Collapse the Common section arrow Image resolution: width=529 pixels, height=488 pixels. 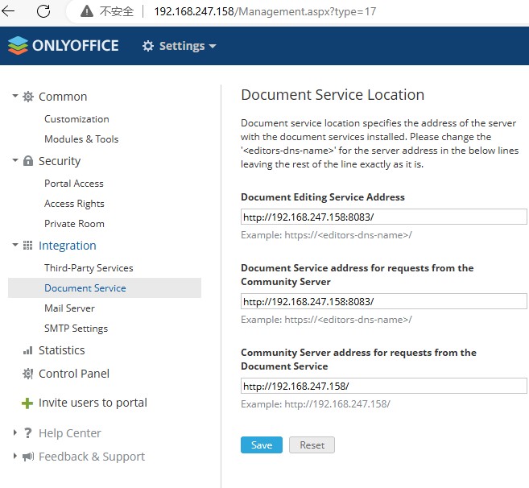click(14, 96)
